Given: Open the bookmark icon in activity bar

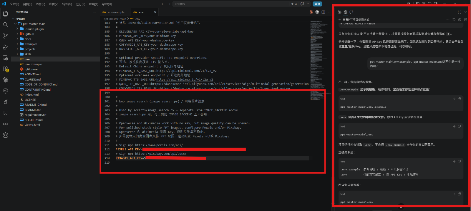Looking at the screenshot, I should pyautogui.click(x=5, y=113).
